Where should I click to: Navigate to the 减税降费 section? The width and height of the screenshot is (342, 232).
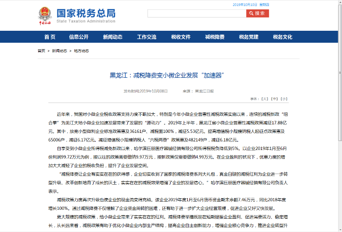(x=215, y=37)
